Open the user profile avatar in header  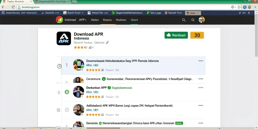[x=202, y=20]
